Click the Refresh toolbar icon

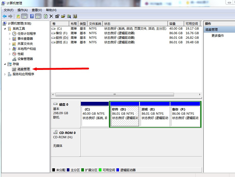(46, 16)
